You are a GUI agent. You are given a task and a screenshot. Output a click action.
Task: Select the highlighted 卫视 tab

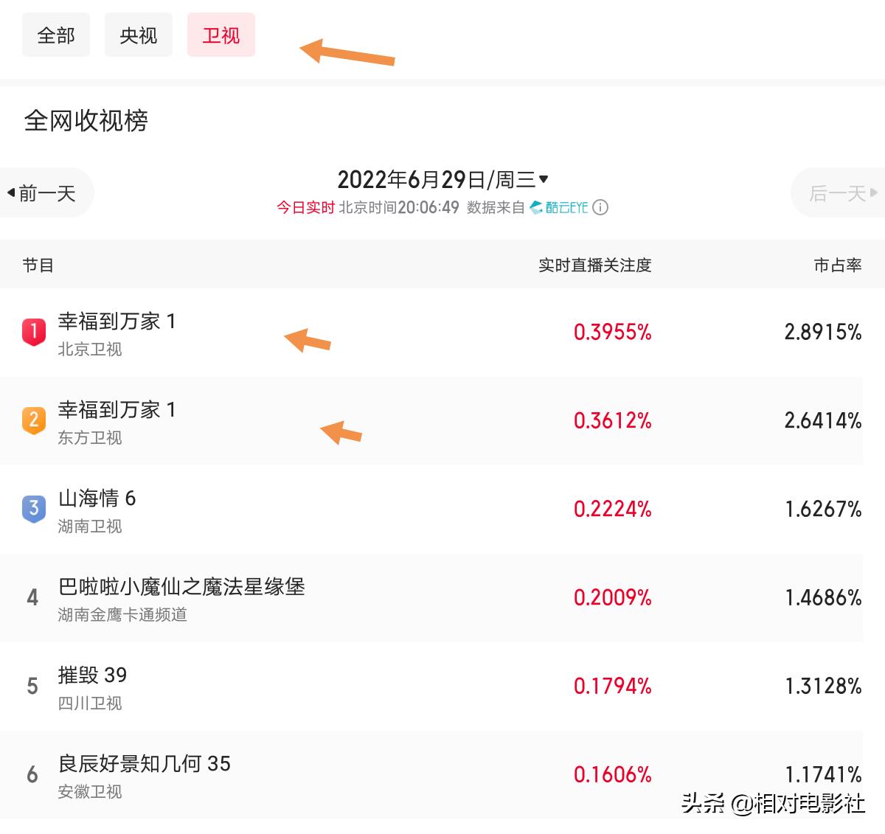click(221, 35)
